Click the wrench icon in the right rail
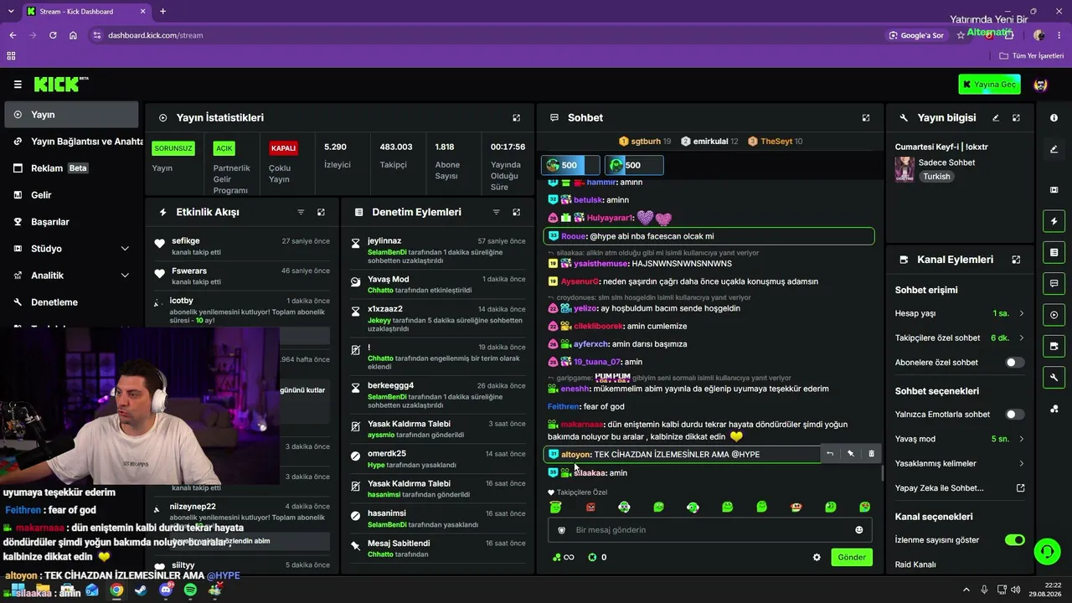This screenshot has height=603, width=1072. [x=1054, y=378]
